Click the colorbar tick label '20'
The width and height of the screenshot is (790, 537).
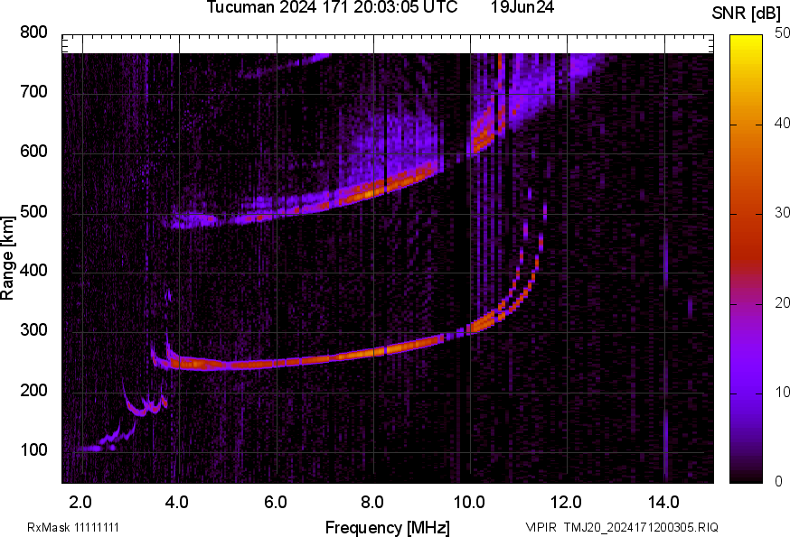pos(782,303)
